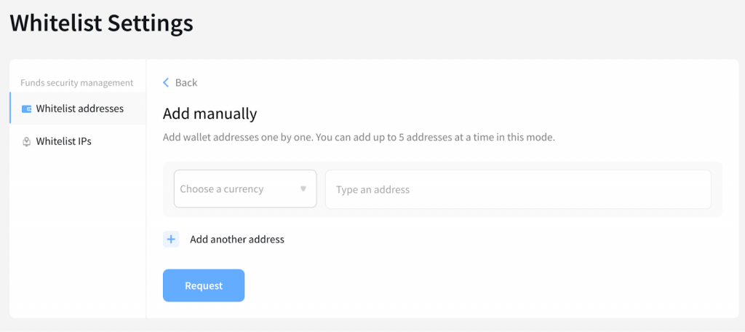This screenshot has height=332, width=745.
Task: Switch to the Whitelist IPs section
Action: [78, 141]
